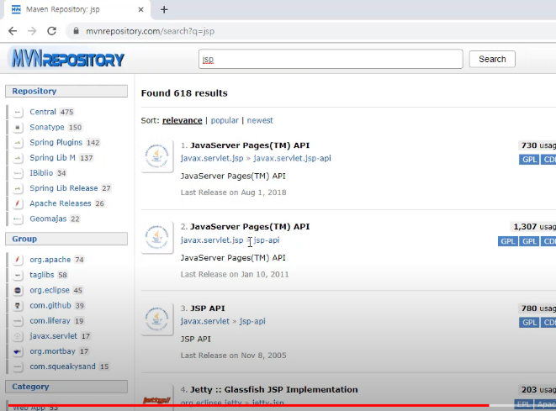
Task: Click the IBiblio repository icon
Action: (x=18, y=173)
